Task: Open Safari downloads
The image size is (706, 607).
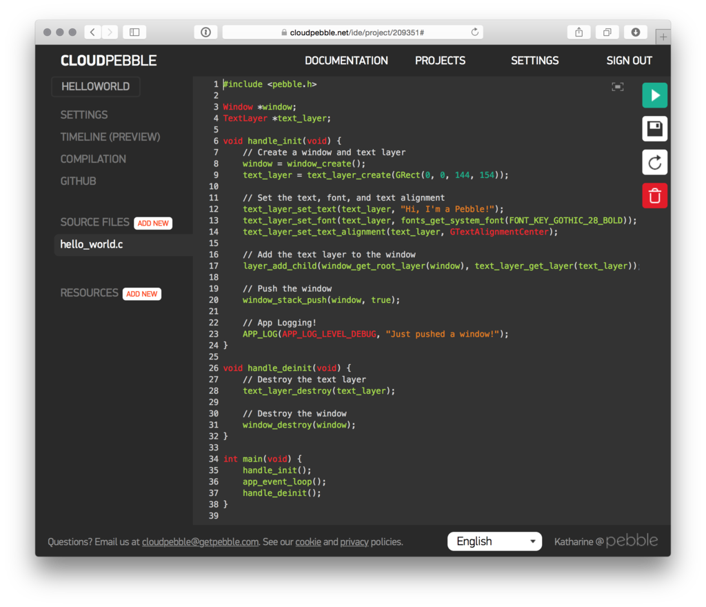Action: 635,32
